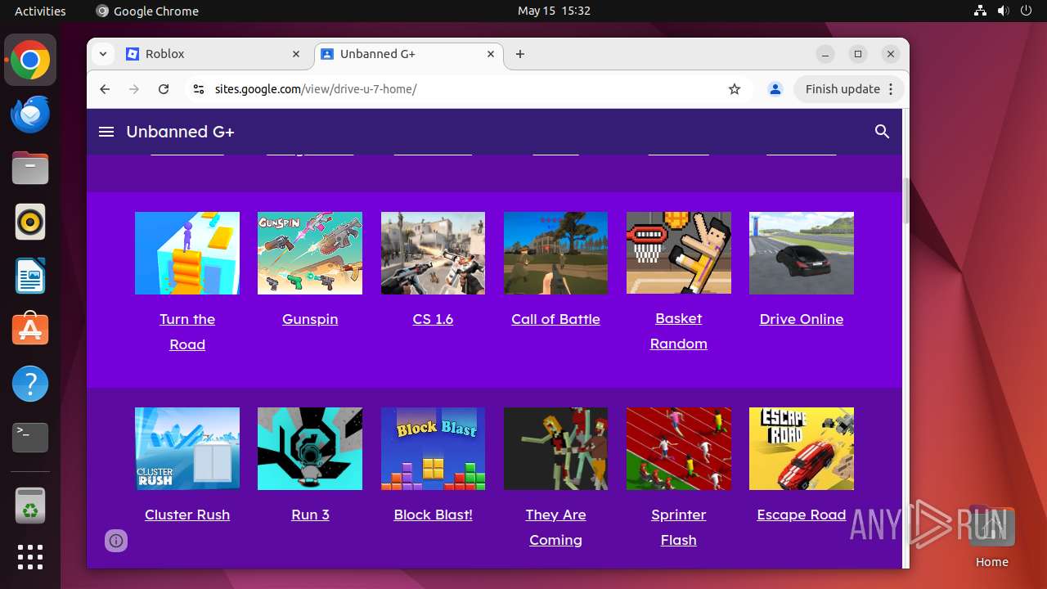Select the Unbanned G+ tab
1047x589 pixels.
point(407,54)
